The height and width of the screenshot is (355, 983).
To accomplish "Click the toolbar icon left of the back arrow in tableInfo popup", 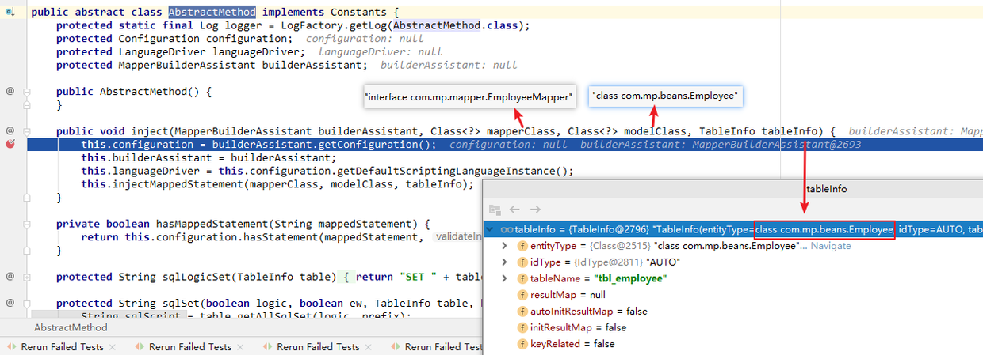I will coord(495,210).
